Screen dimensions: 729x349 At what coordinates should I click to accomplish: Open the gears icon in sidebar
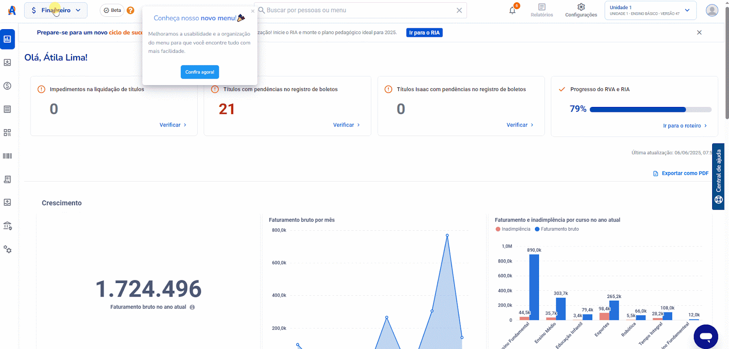click(7, 249)
